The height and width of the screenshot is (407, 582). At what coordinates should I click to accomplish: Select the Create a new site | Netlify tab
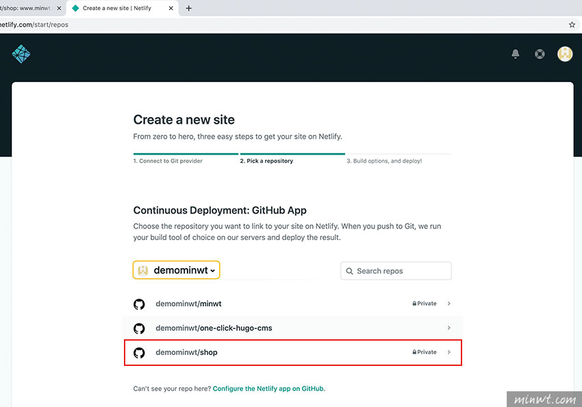click(x=122, y=8)
